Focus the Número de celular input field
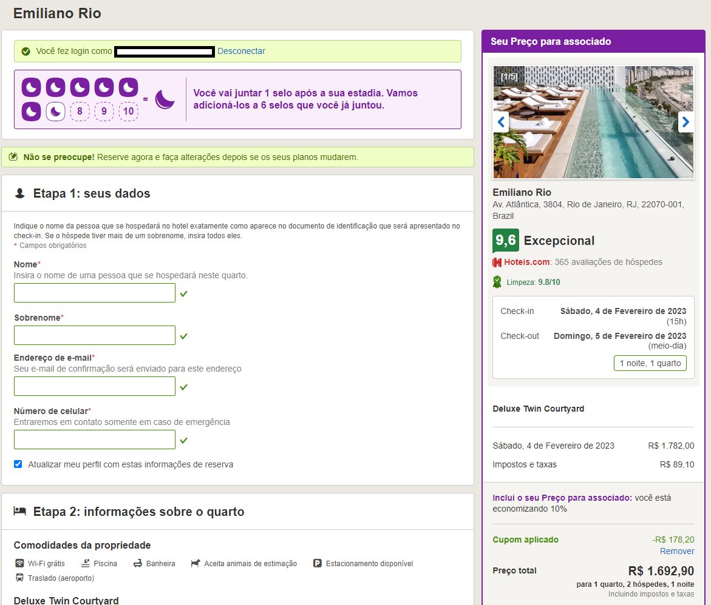This screenshot has height=605, width=711. [x=95, y=440]
